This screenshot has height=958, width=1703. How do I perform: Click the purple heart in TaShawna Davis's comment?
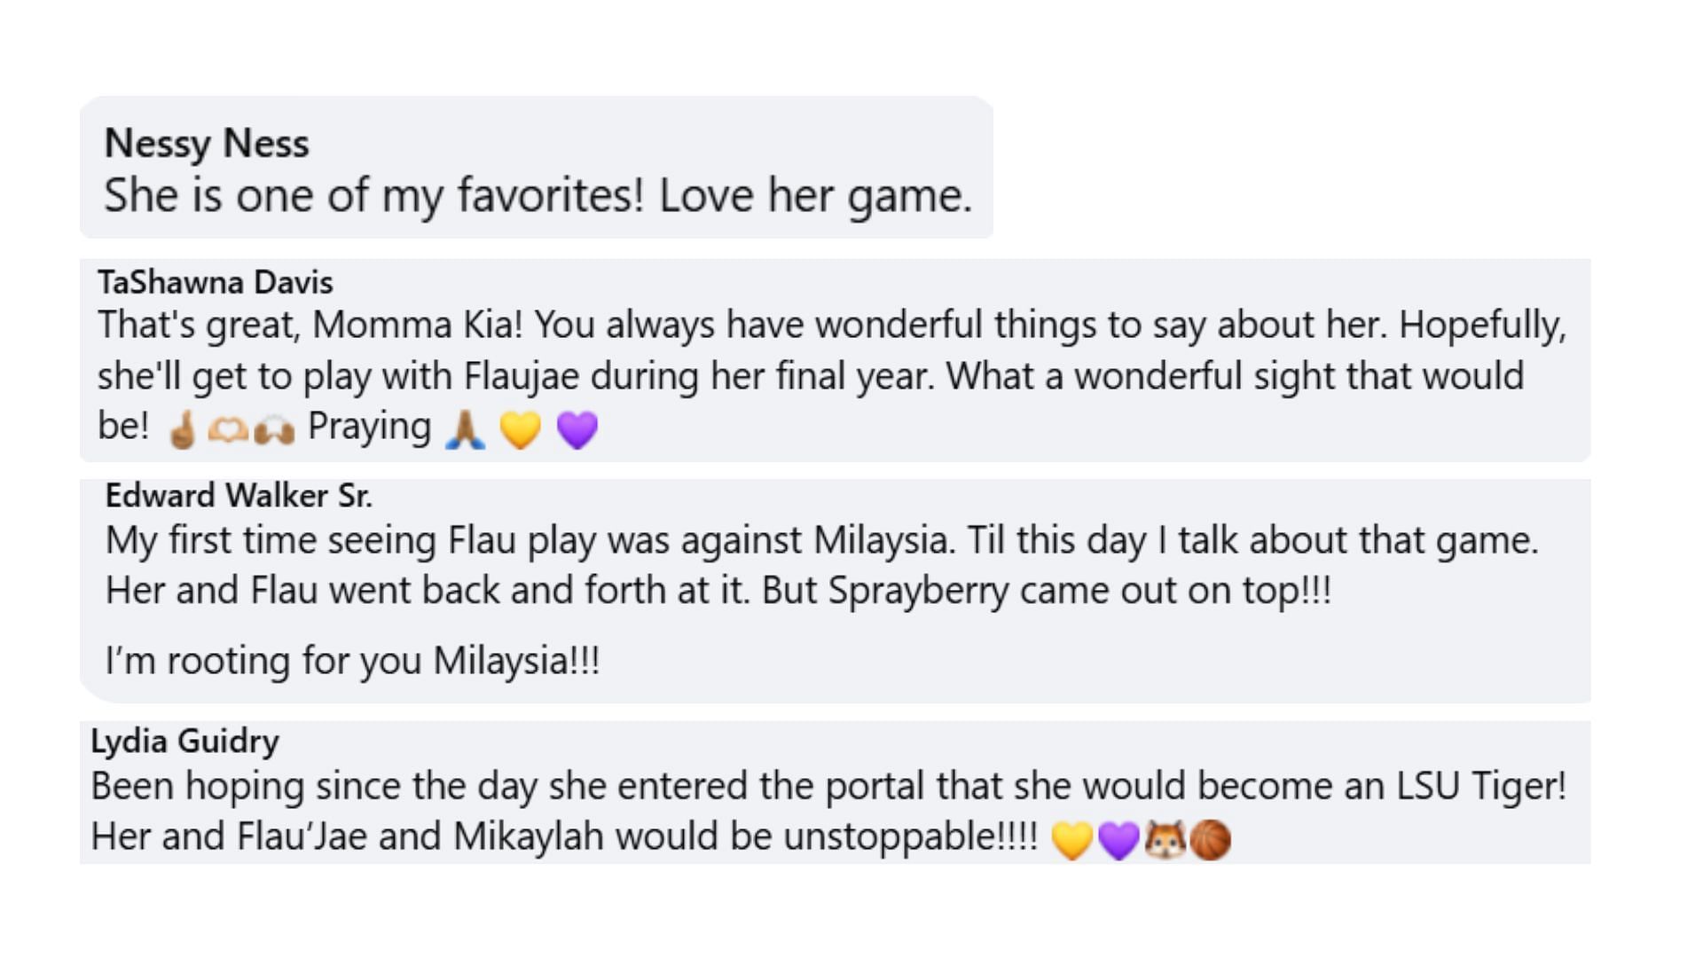coord(577,429)
